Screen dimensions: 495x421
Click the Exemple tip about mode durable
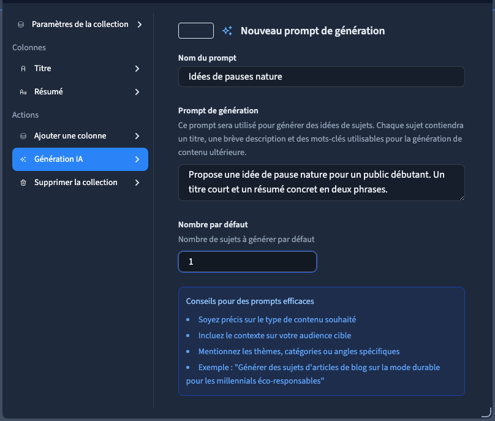(313, 374)
